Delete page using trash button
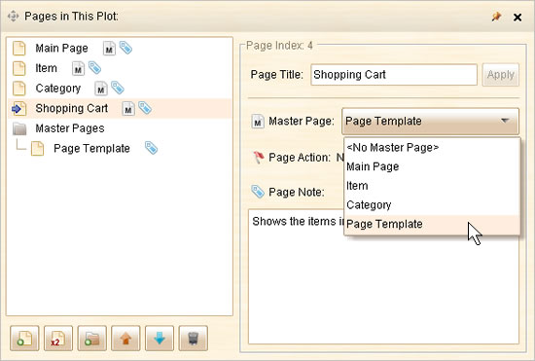Viewport: 535px width, 361px height. (194, 339)
